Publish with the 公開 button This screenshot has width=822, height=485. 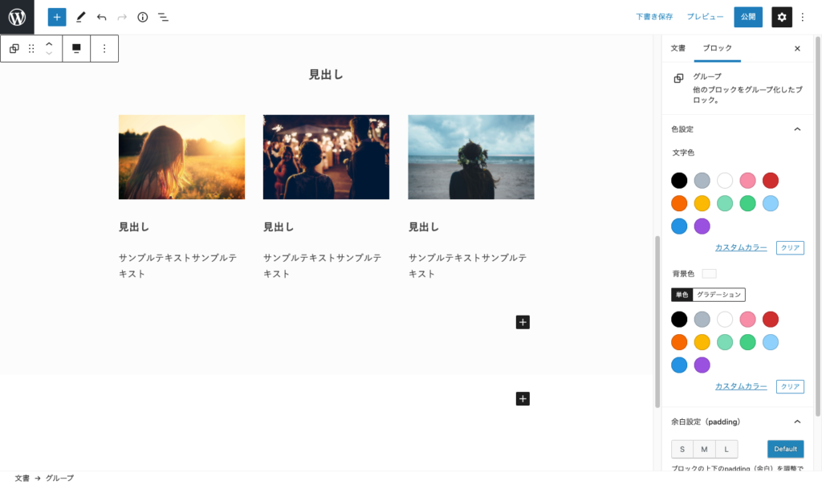coord(748,17)
